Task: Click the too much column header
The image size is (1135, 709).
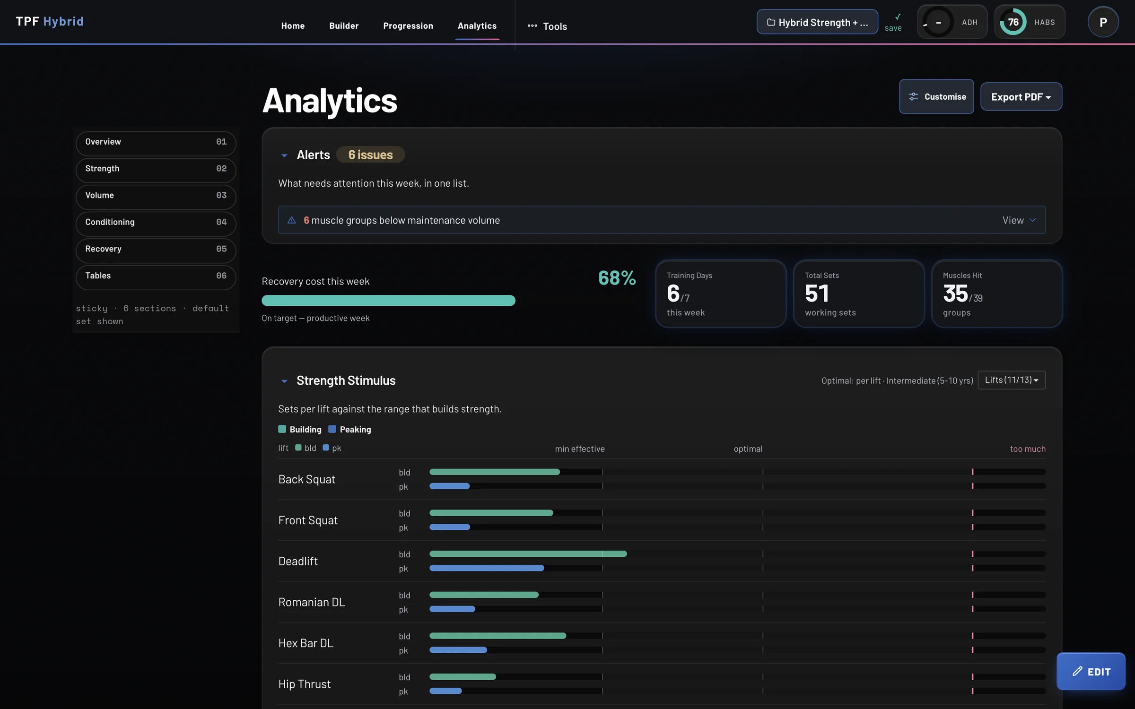Action: pyautogui.click(x=1028, y=449)
